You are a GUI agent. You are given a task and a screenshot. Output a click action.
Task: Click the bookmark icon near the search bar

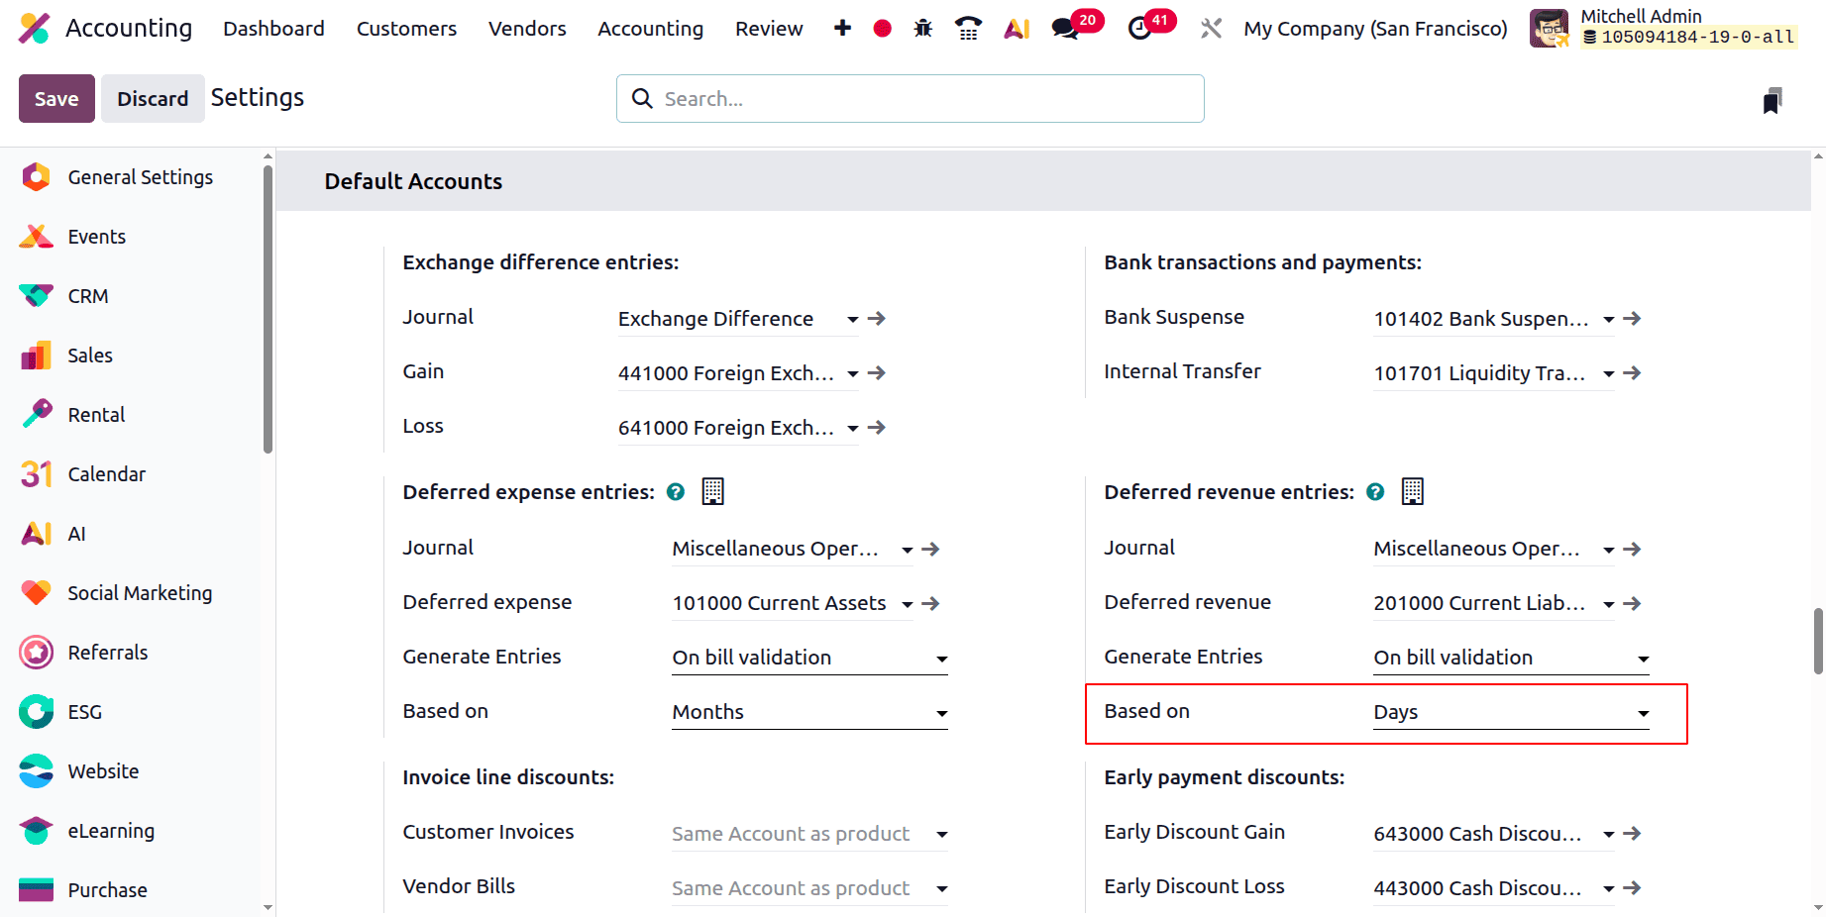1772,99
